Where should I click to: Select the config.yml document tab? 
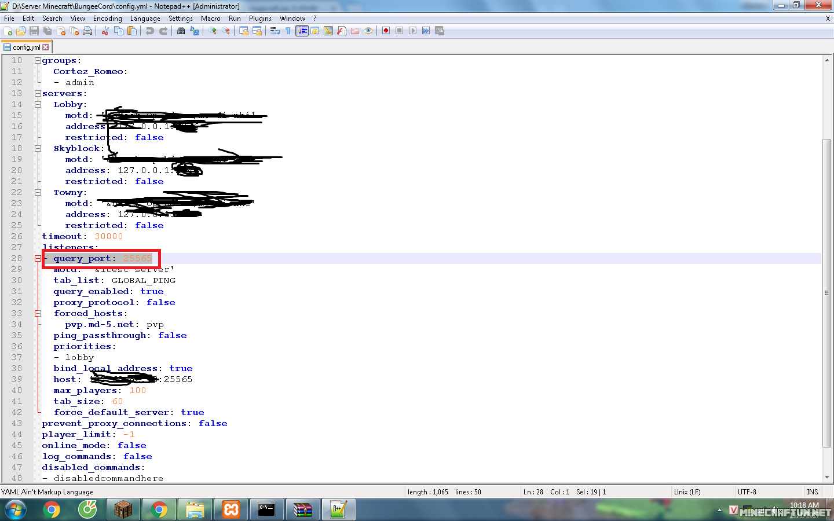(27, 47)
